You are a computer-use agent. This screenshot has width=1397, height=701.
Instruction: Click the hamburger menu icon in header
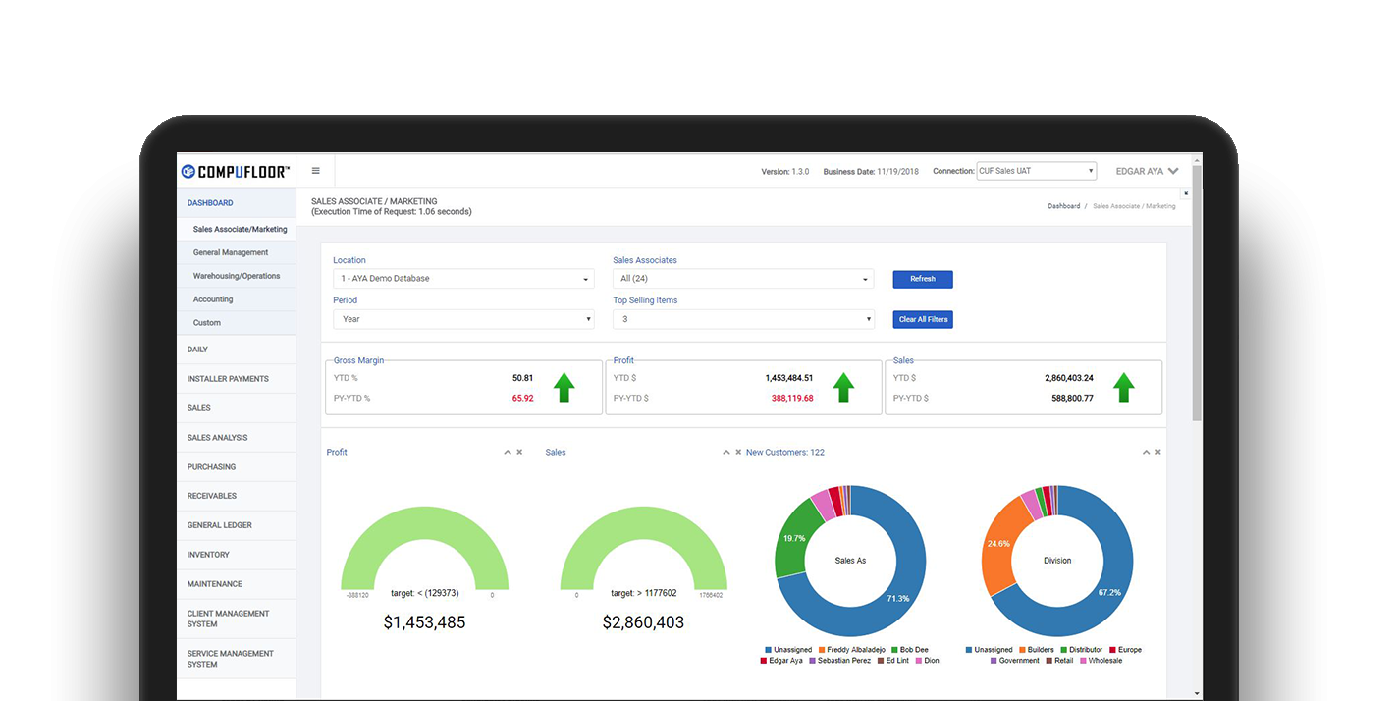(x=315, y=171)
